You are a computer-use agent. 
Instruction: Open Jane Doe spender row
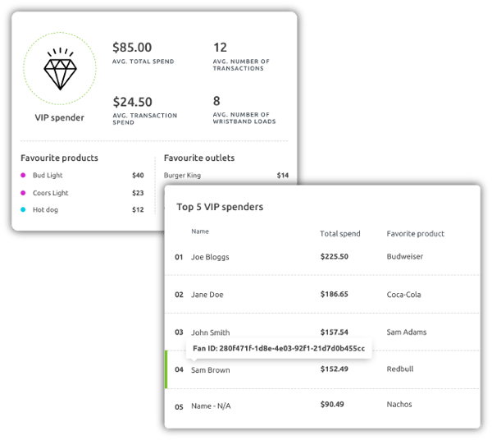(322, 294)
